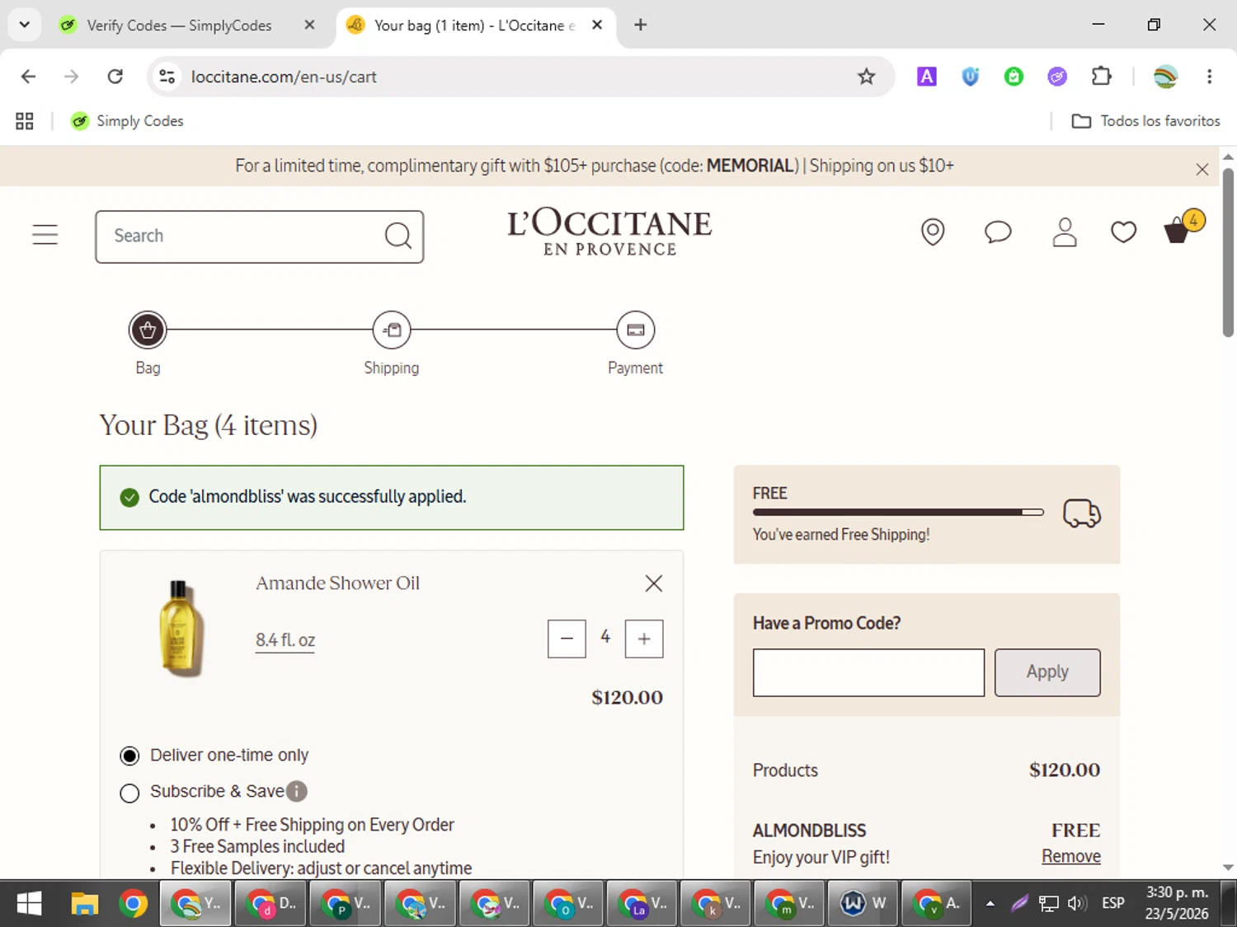Open the Chrome extensions puzzle icon
Viewport: 1237px width, 927px height.
(1101, 77)
